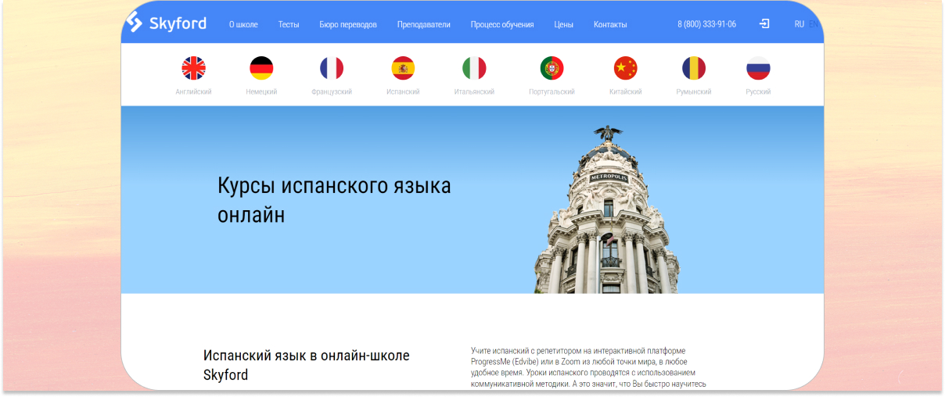Switch site language to EN
Image resolution: width=945 pixels, height=397 pixels.
(x=812, y=24)
